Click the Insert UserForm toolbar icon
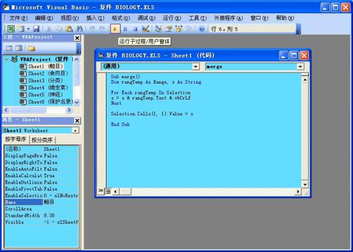 22,29
